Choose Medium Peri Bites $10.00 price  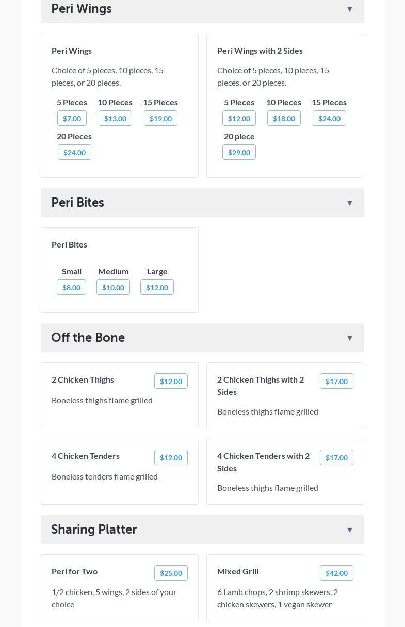113,288
